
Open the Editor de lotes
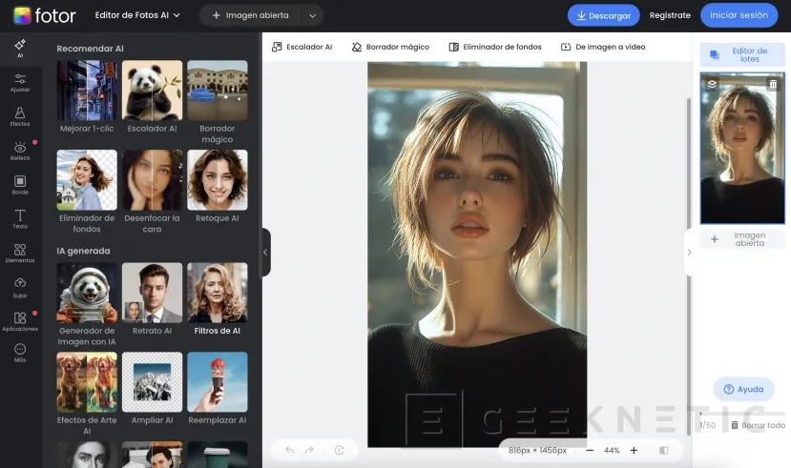pos(742,55)
